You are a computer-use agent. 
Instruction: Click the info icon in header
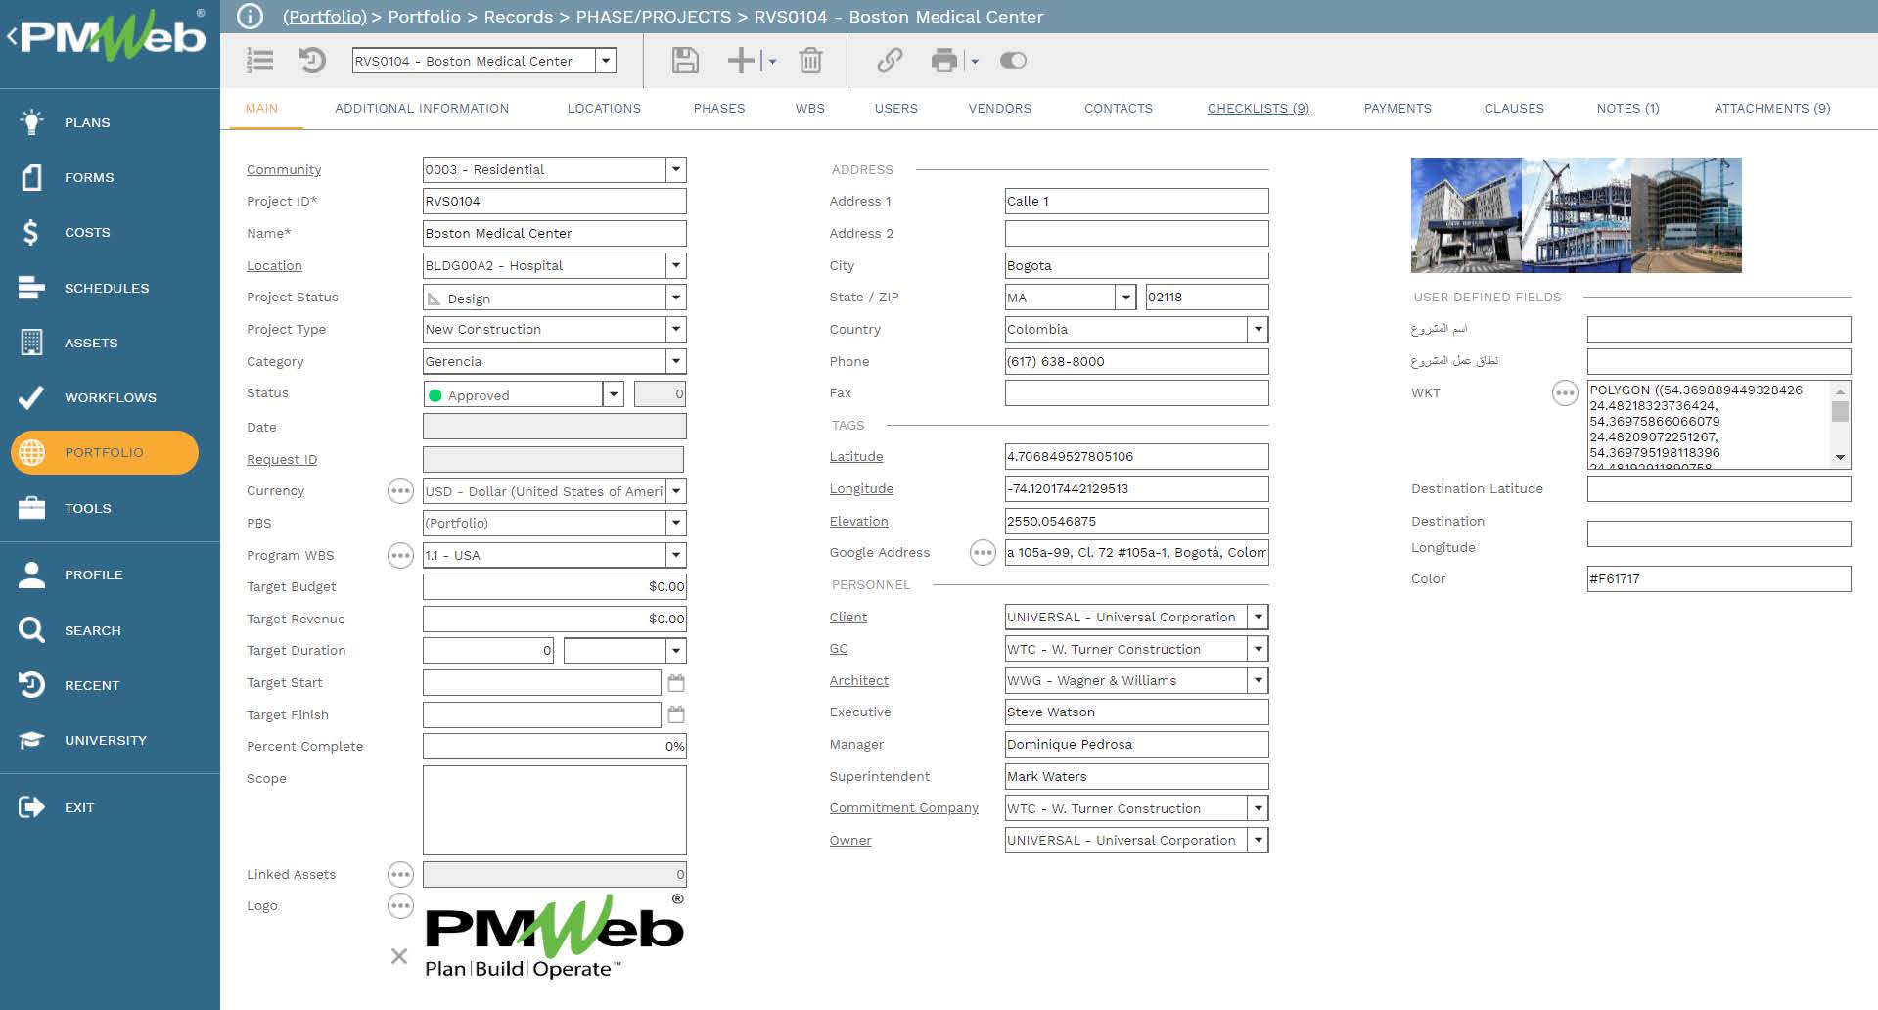click(x=251, y=17)
